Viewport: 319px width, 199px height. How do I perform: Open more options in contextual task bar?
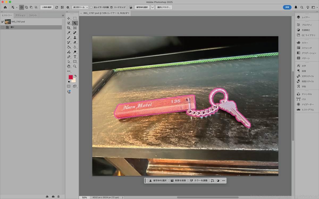pos(224,181)
